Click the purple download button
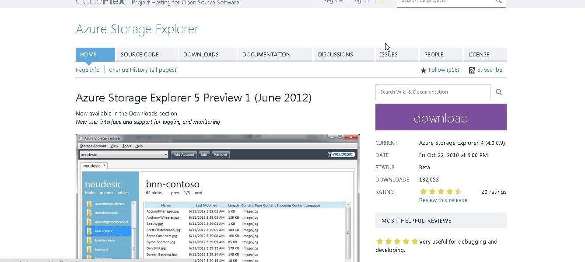This screenshot has width=585, height=262. [x=441, y=117]
